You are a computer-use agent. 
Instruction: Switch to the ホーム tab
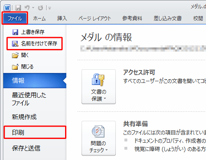[40, 19]
